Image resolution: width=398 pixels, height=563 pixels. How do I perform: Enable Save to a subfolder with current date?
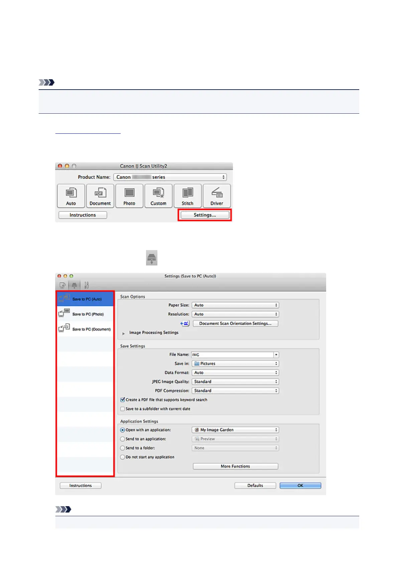(123, 409)
